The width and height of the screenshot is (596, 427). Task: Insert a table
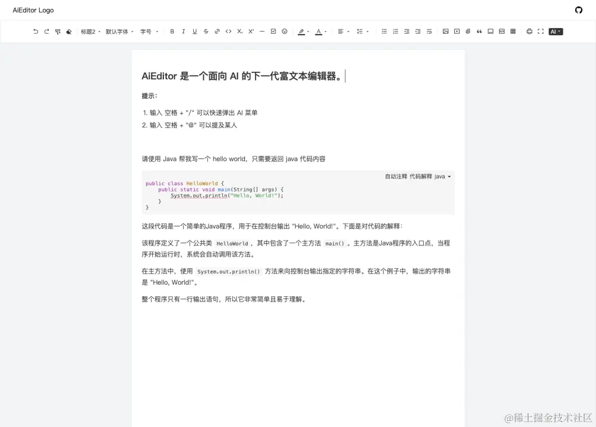tap(513, 31)
